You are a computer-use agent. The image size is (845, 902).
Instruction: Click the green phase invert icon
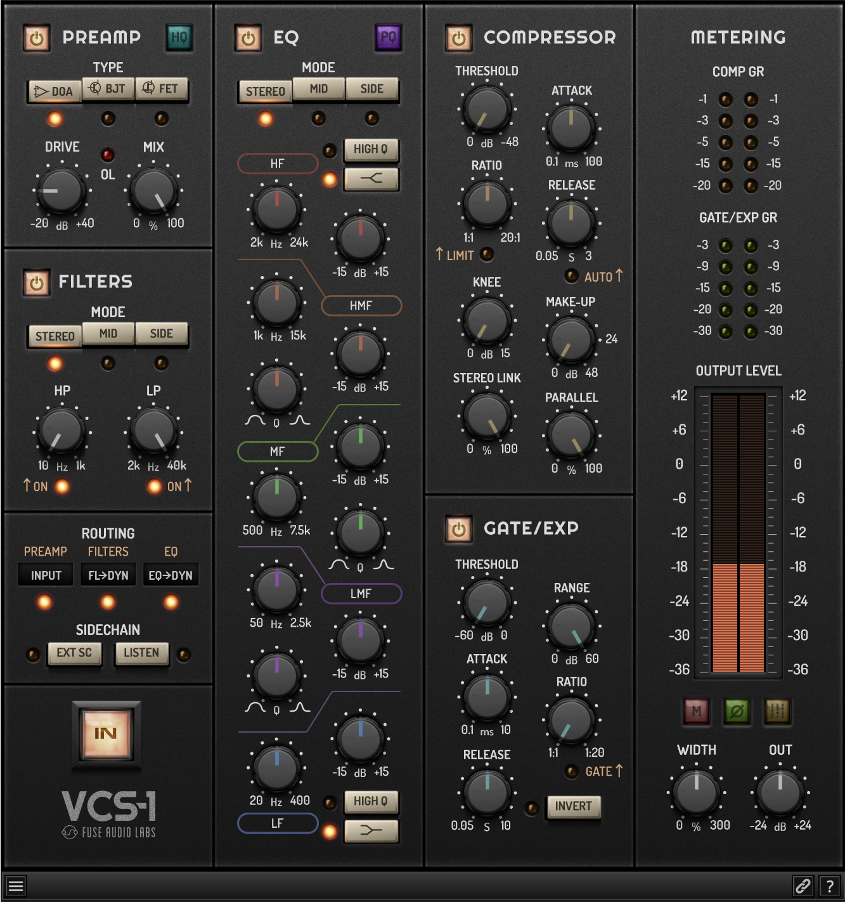(x=737, y=711)
